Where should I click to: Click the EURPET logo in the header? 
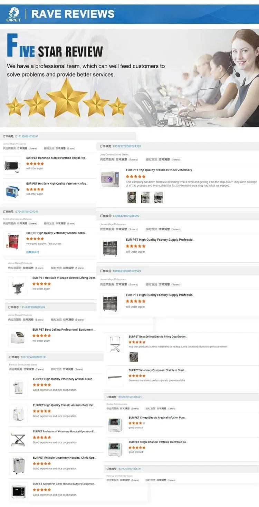(x=13, y=14)
